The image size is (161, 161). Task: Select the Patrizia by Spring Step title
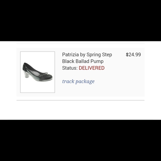[87, 55]
